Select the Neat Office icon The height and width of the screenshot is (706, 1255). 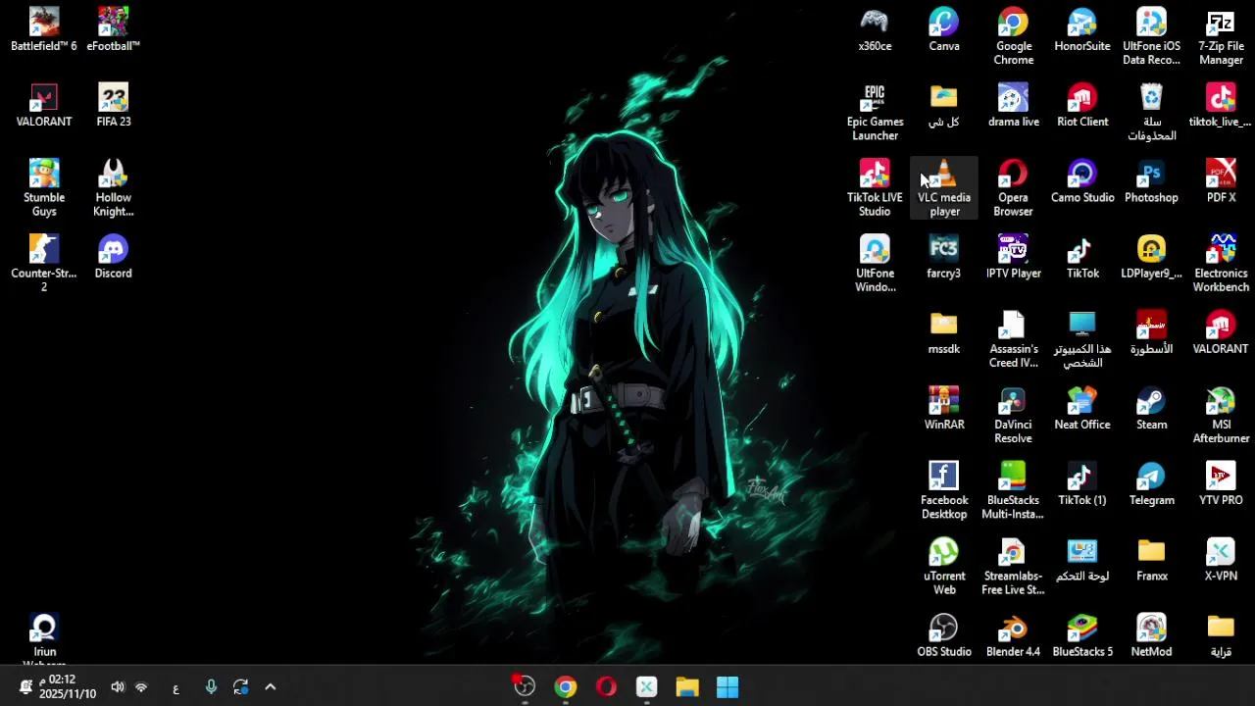tap(1082, 407)
